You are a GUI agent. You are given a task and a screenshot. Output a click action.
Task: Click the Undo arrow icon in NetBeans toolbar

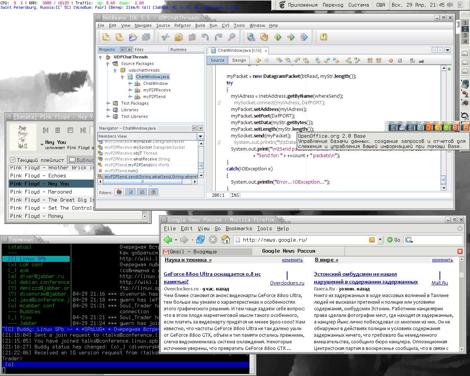[x=205, y=37]
